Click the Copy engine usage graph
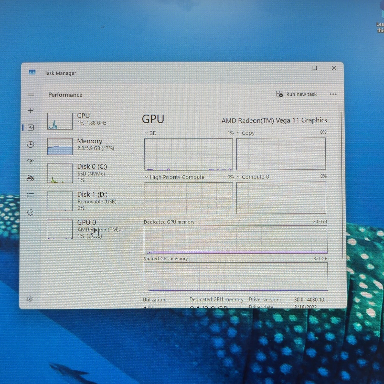Viewport: 384px width, 384px height. tap(281, 154)
